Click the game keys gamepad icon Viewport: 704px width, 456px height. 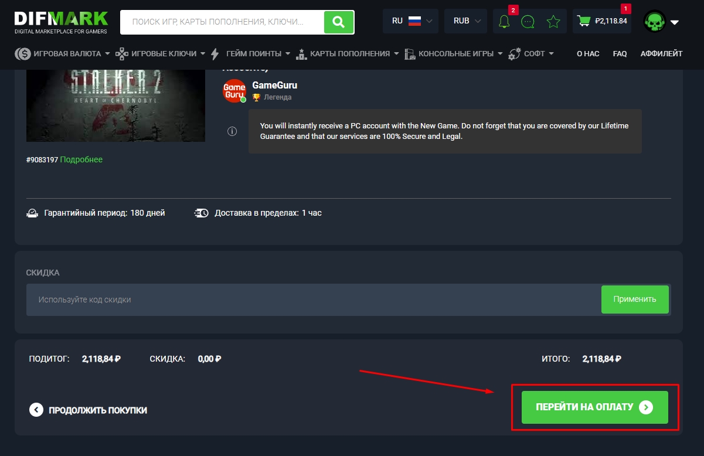click(x=122, y=54)
